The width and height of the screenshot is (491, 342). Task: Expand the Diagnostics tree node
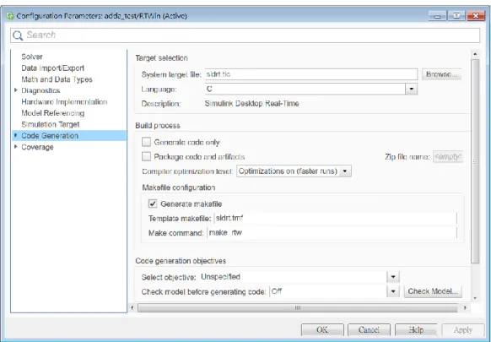click(16, 90)
